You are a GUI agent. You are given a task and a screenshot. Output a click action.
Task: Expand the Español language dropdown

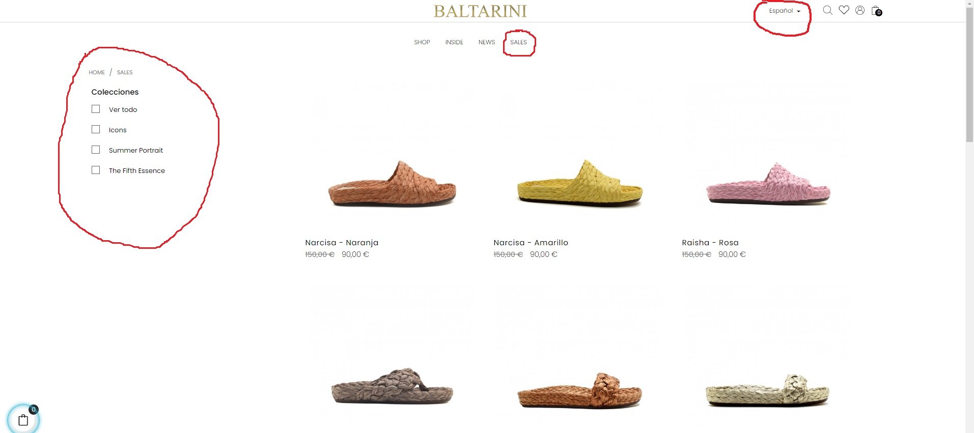(x=785, y=11)
